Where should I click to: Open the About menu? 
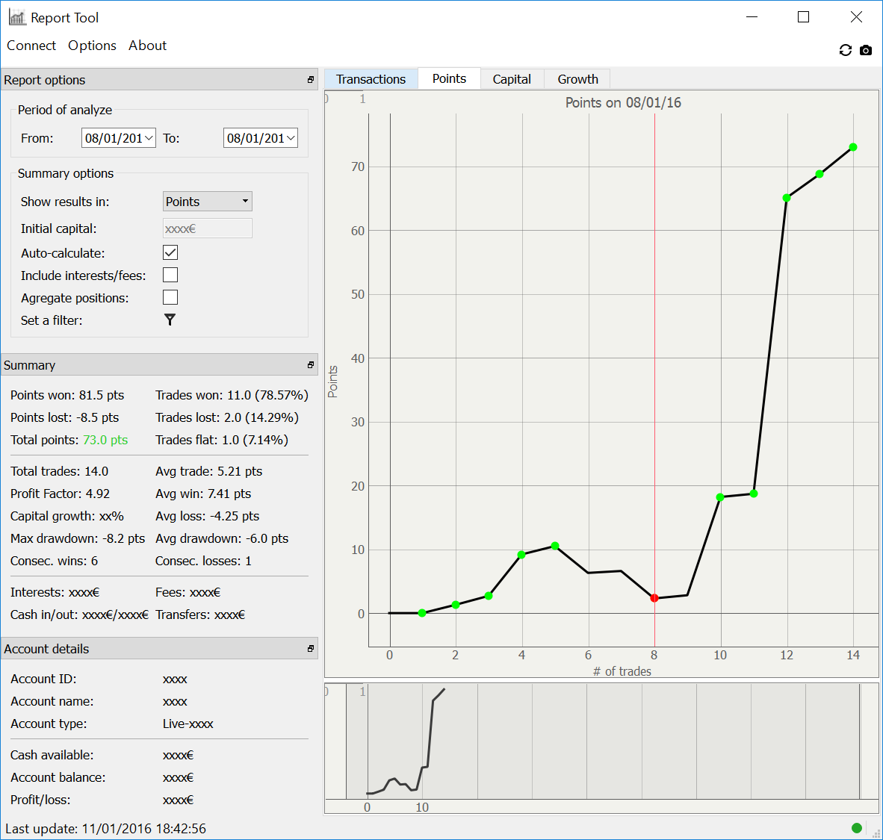(148, 46)
